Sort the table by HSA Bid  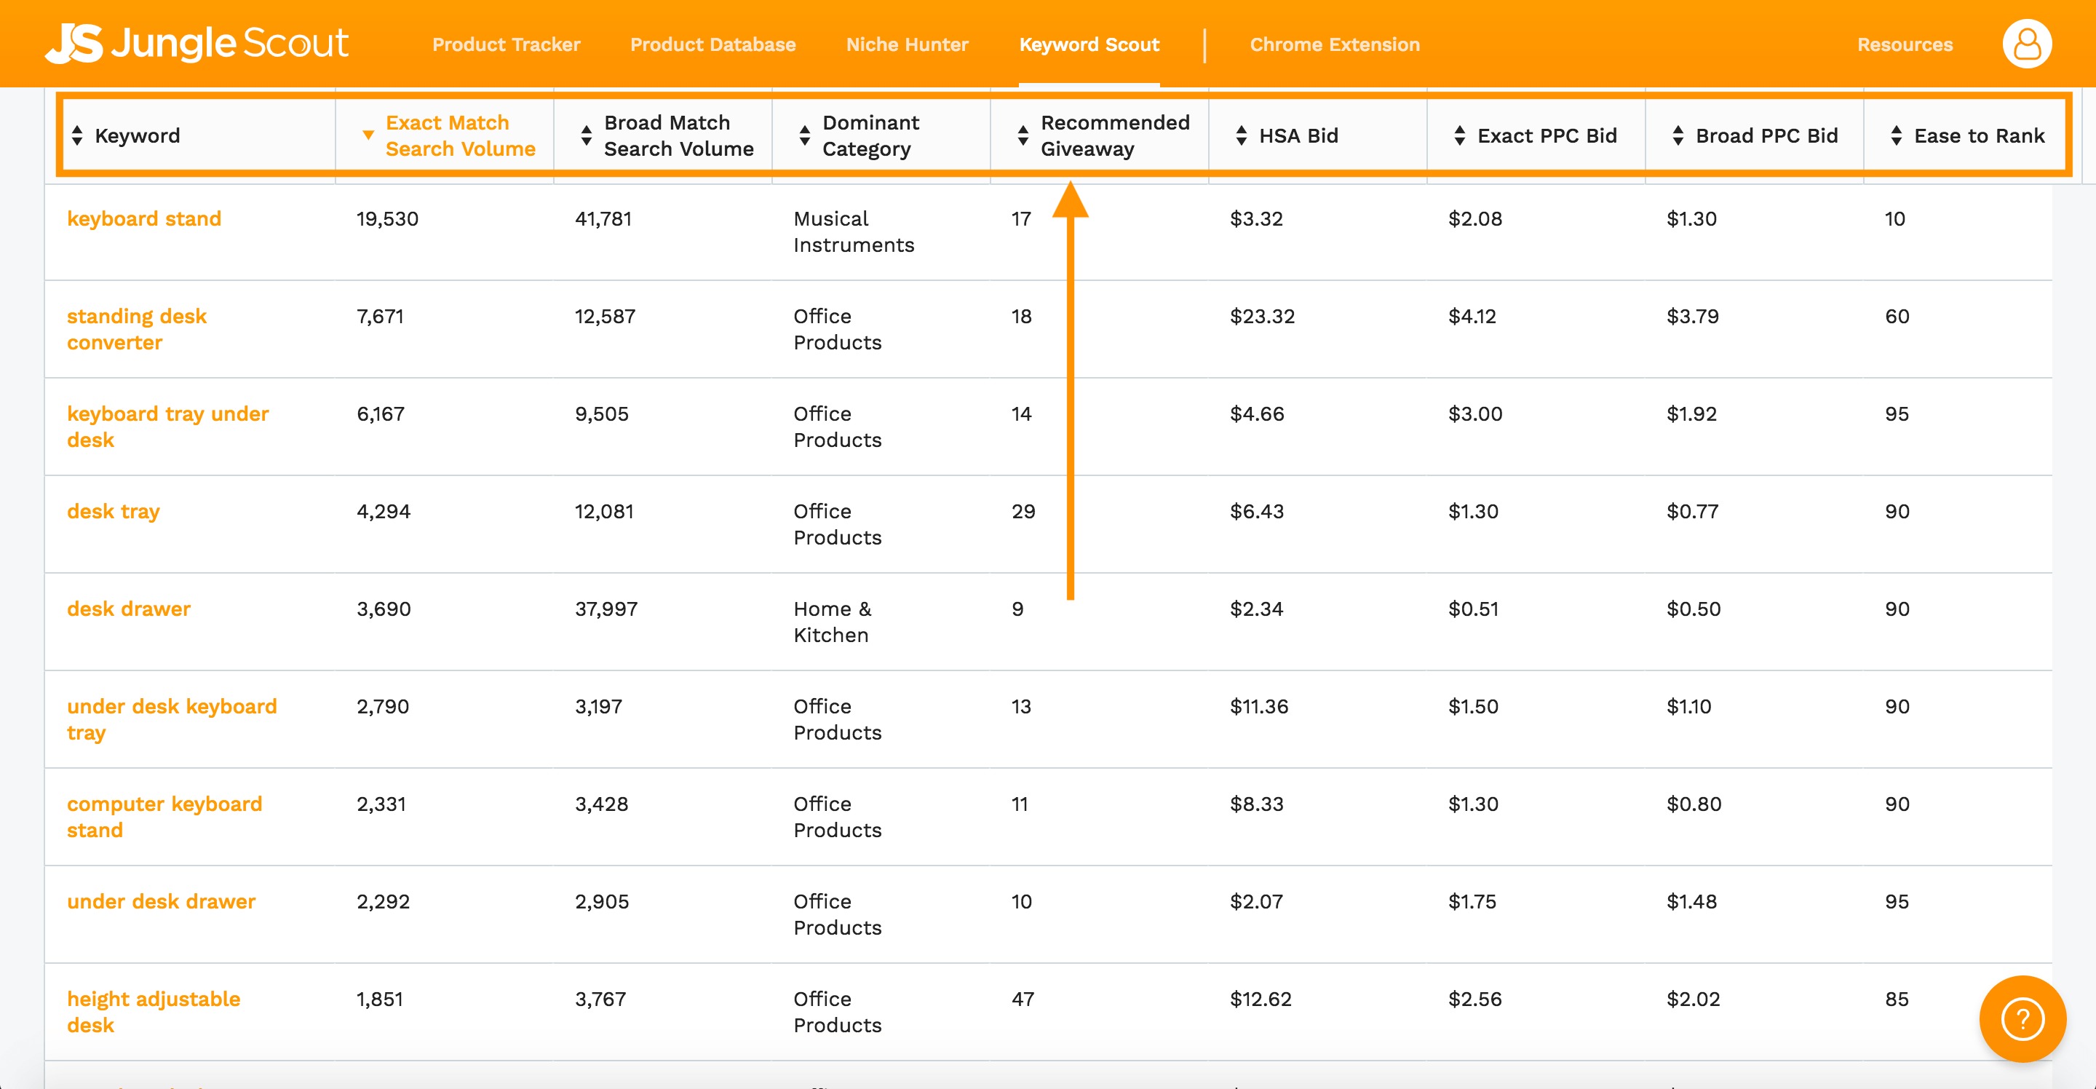pyautogui.click(x=1242, y=135)
